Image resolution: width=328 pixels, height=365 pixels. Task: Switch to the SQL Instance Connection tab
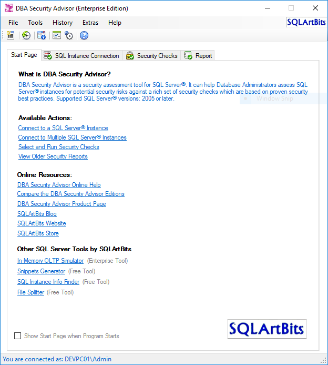coord(82,56)
